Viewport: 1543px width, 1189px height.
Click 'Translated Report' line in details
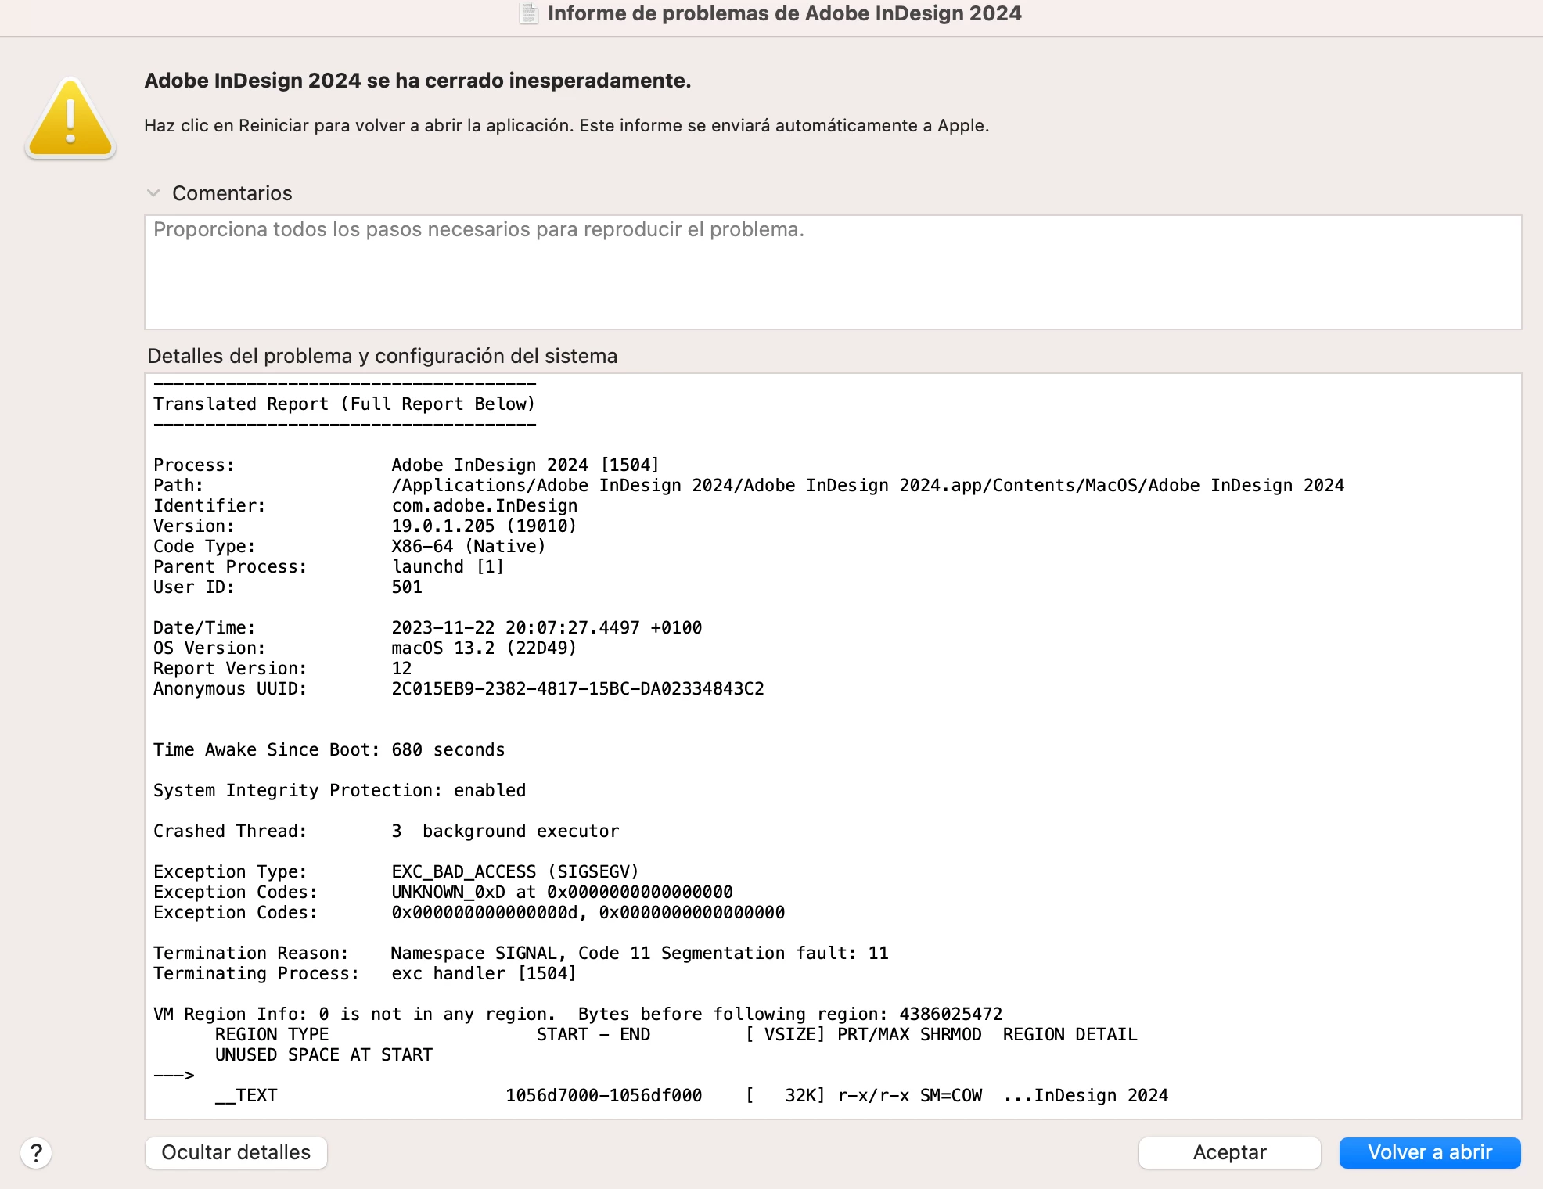click(344, 404)
